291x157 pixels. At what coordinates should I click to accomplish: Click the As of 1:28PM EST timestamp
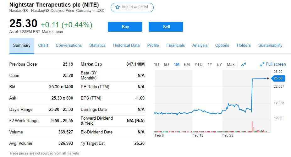point(36,32)
